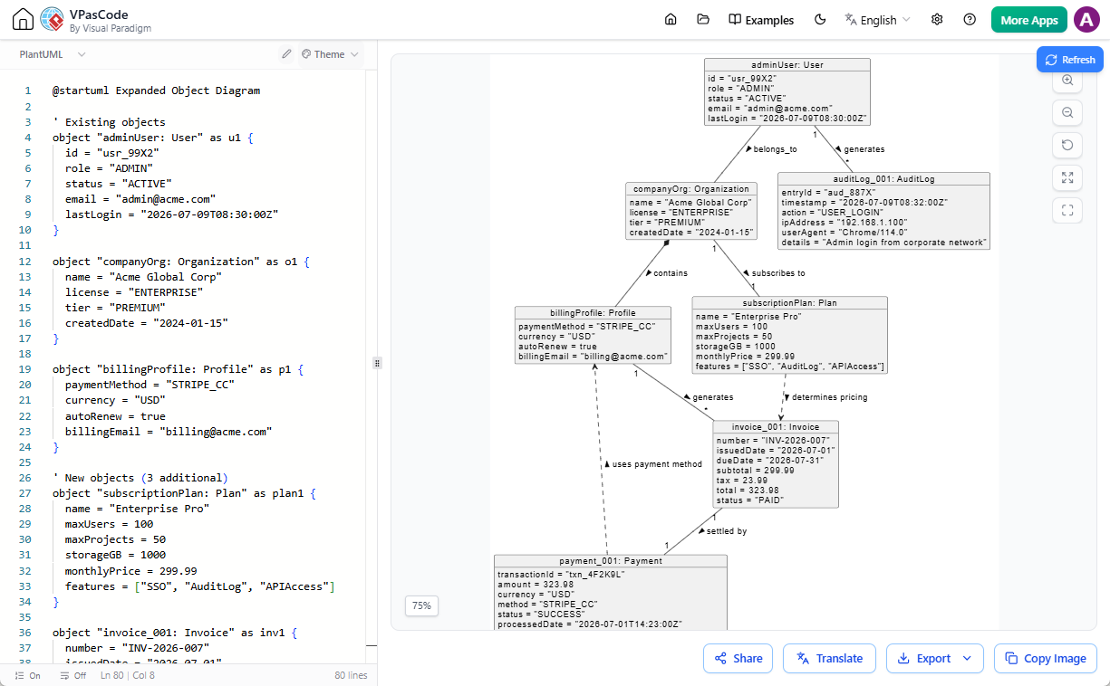Click the home icon beside the VPasCode logo
This screenshot has width=1110, height=686.
(24, 19)
